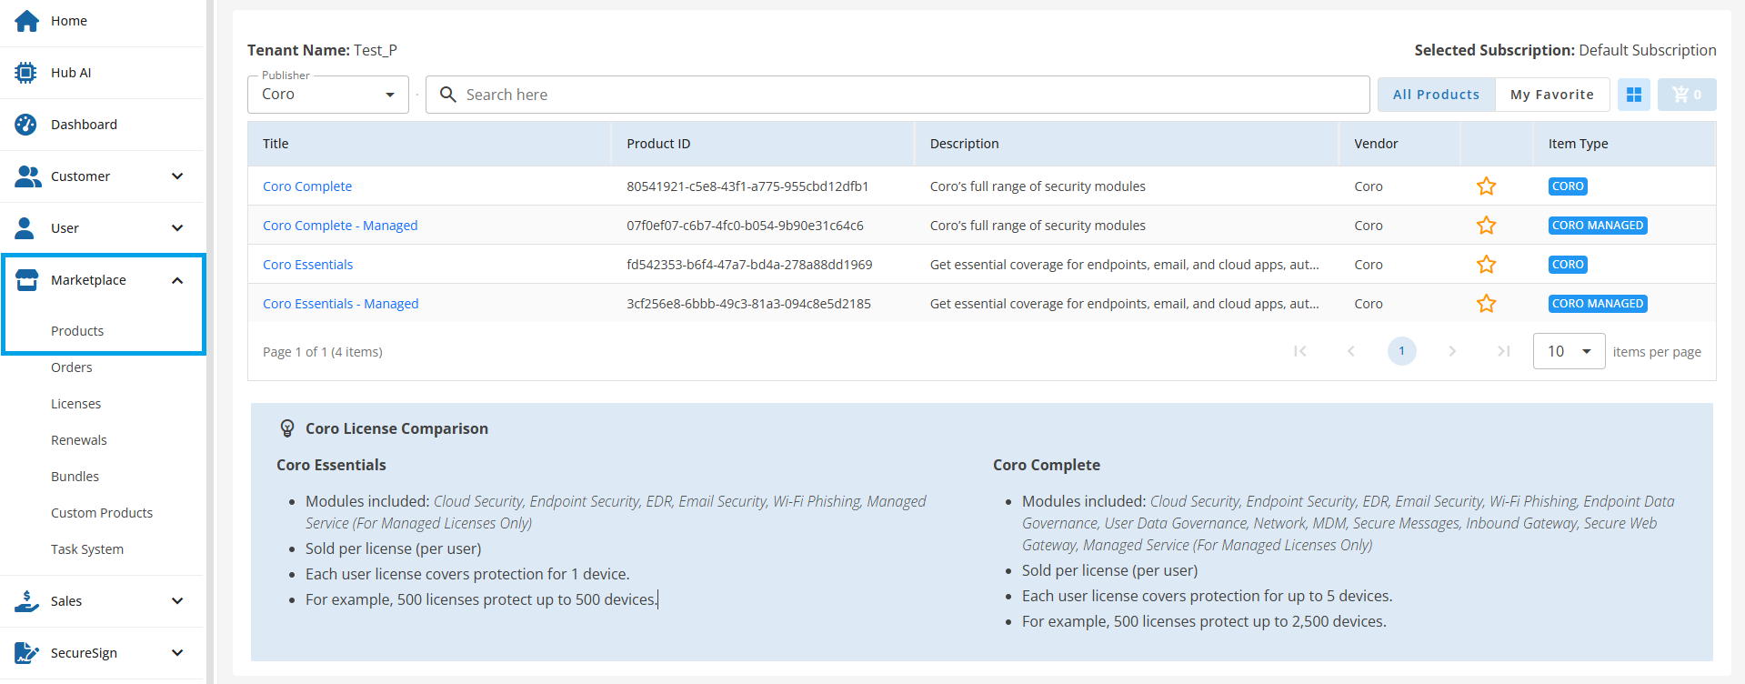Click the Description column header
This screenshot has width=1745, height=684.
(x=1127, y=144)
